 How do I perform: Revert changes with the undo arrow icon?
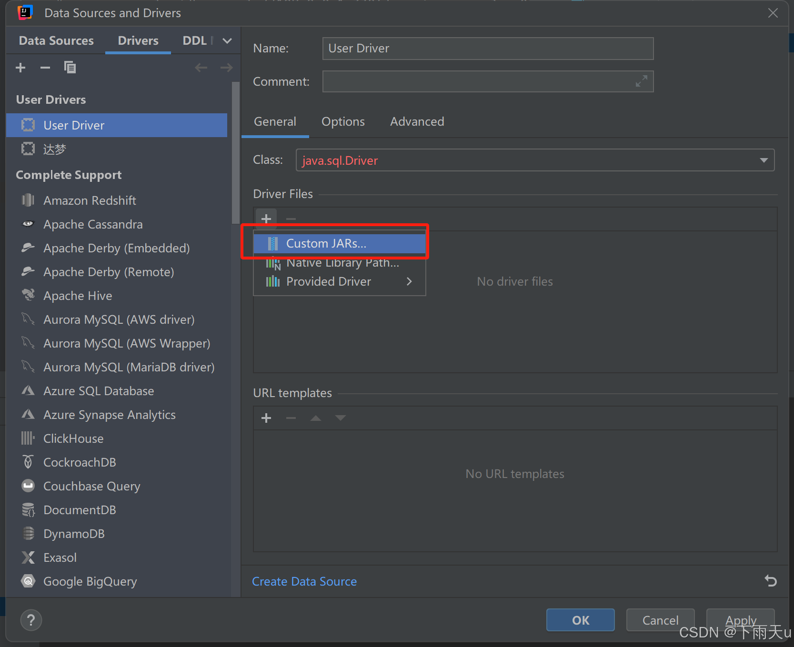[771, 581]
